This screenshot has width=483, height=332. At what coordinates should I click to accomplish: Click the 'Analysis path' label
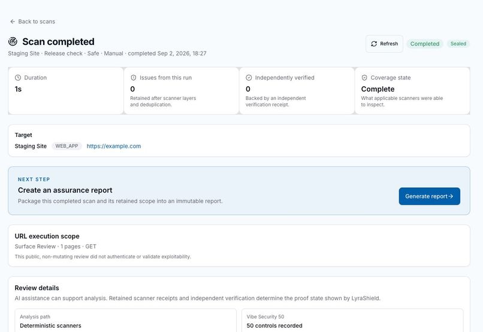(35, 316)
